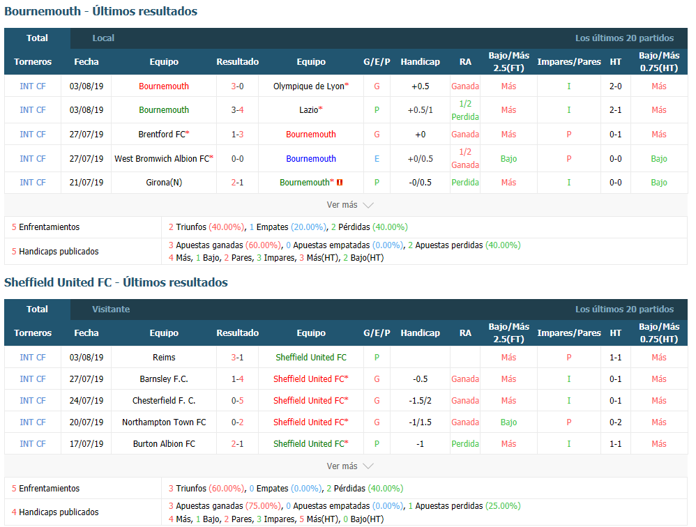Open the Sheffield United Total tab
The width and height of the screenshot is (696, 527).
(x=37, y=310)
